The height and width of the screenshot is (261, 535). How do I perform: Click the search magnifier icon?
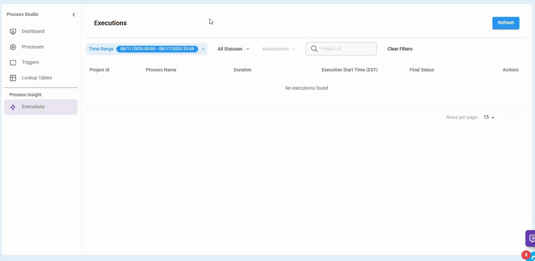[x=314, y=49]
